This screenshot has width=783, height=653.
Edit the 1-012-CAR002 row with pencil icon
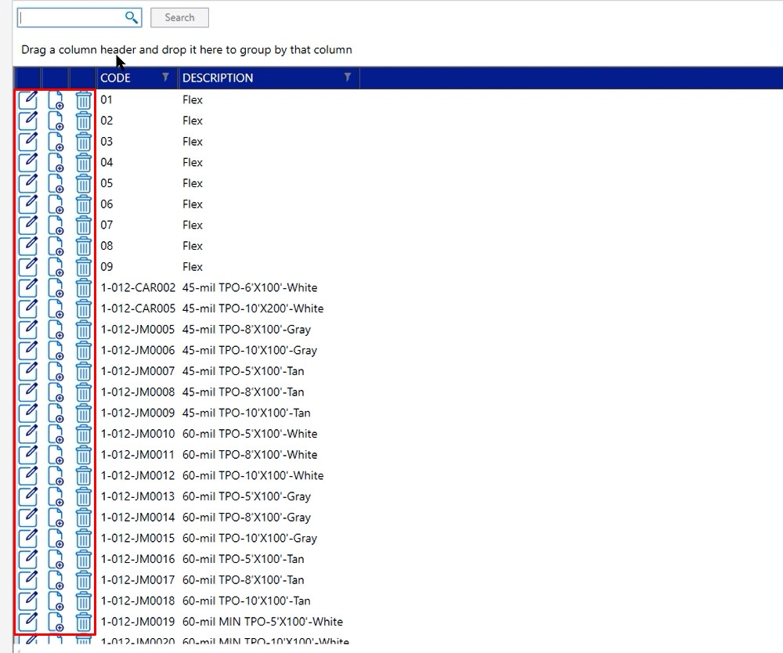pos(27,287)
